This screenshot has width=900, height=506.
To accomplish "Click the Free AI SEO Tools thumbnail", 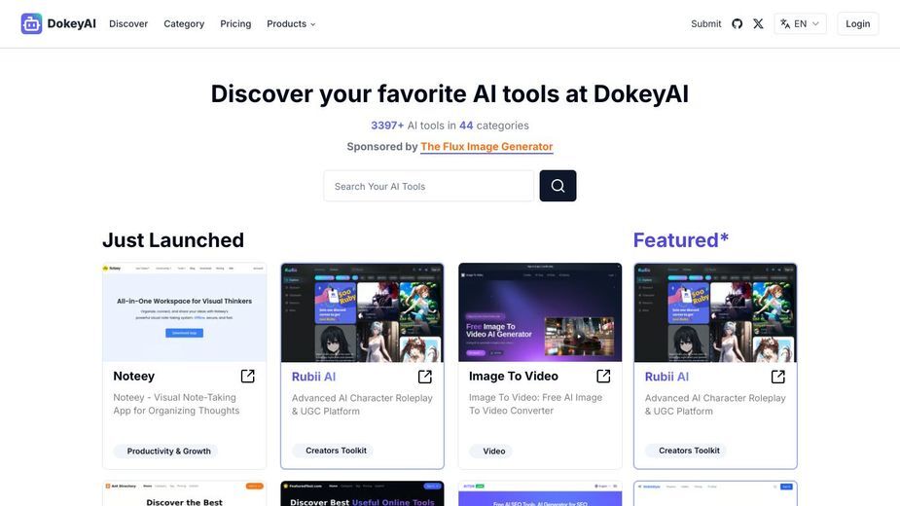I will click(540, 494).
